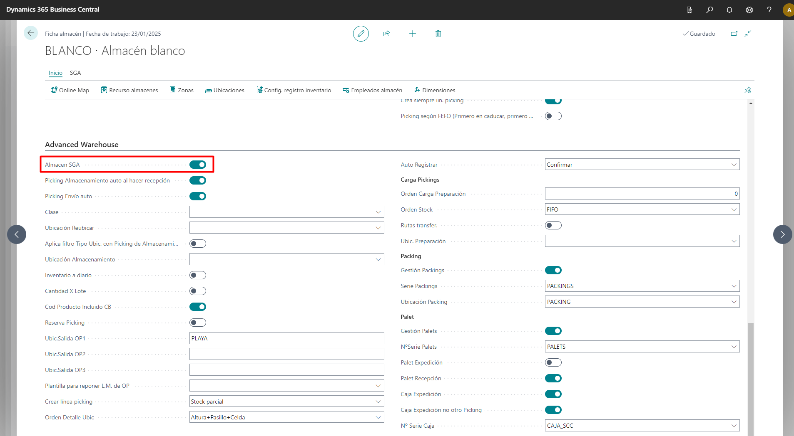Open the search magnifier in top bar
Screen dimensions: 794x436
pyautogui.click(x=709, y=10)
